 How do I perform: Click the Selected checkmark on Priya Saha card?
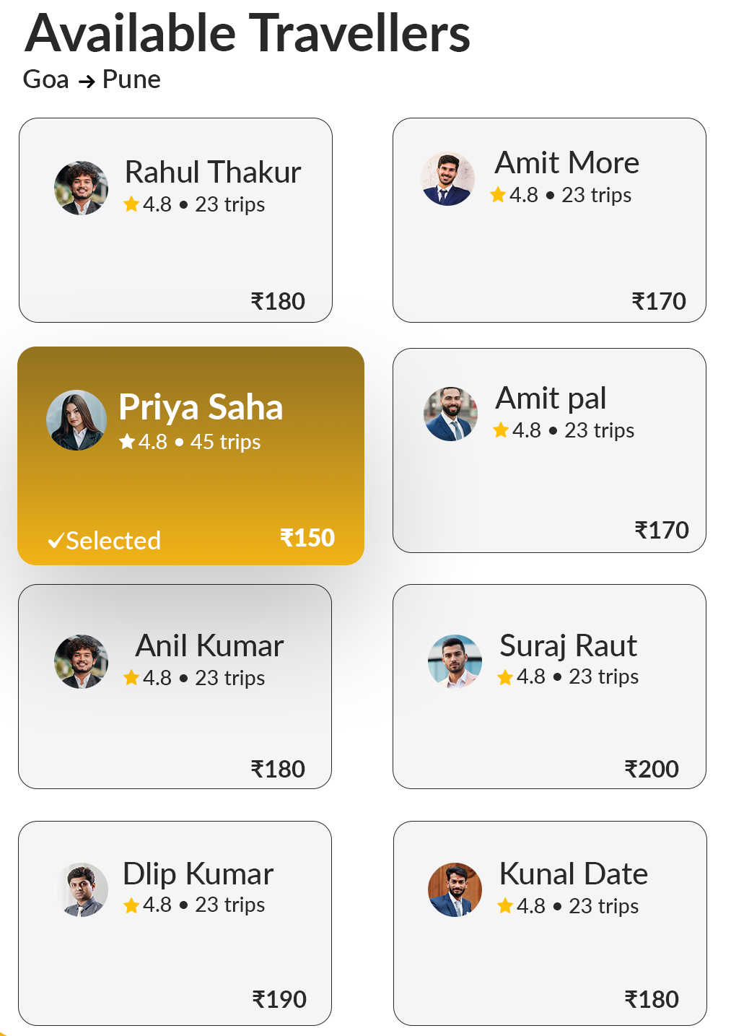pos(56,541)
